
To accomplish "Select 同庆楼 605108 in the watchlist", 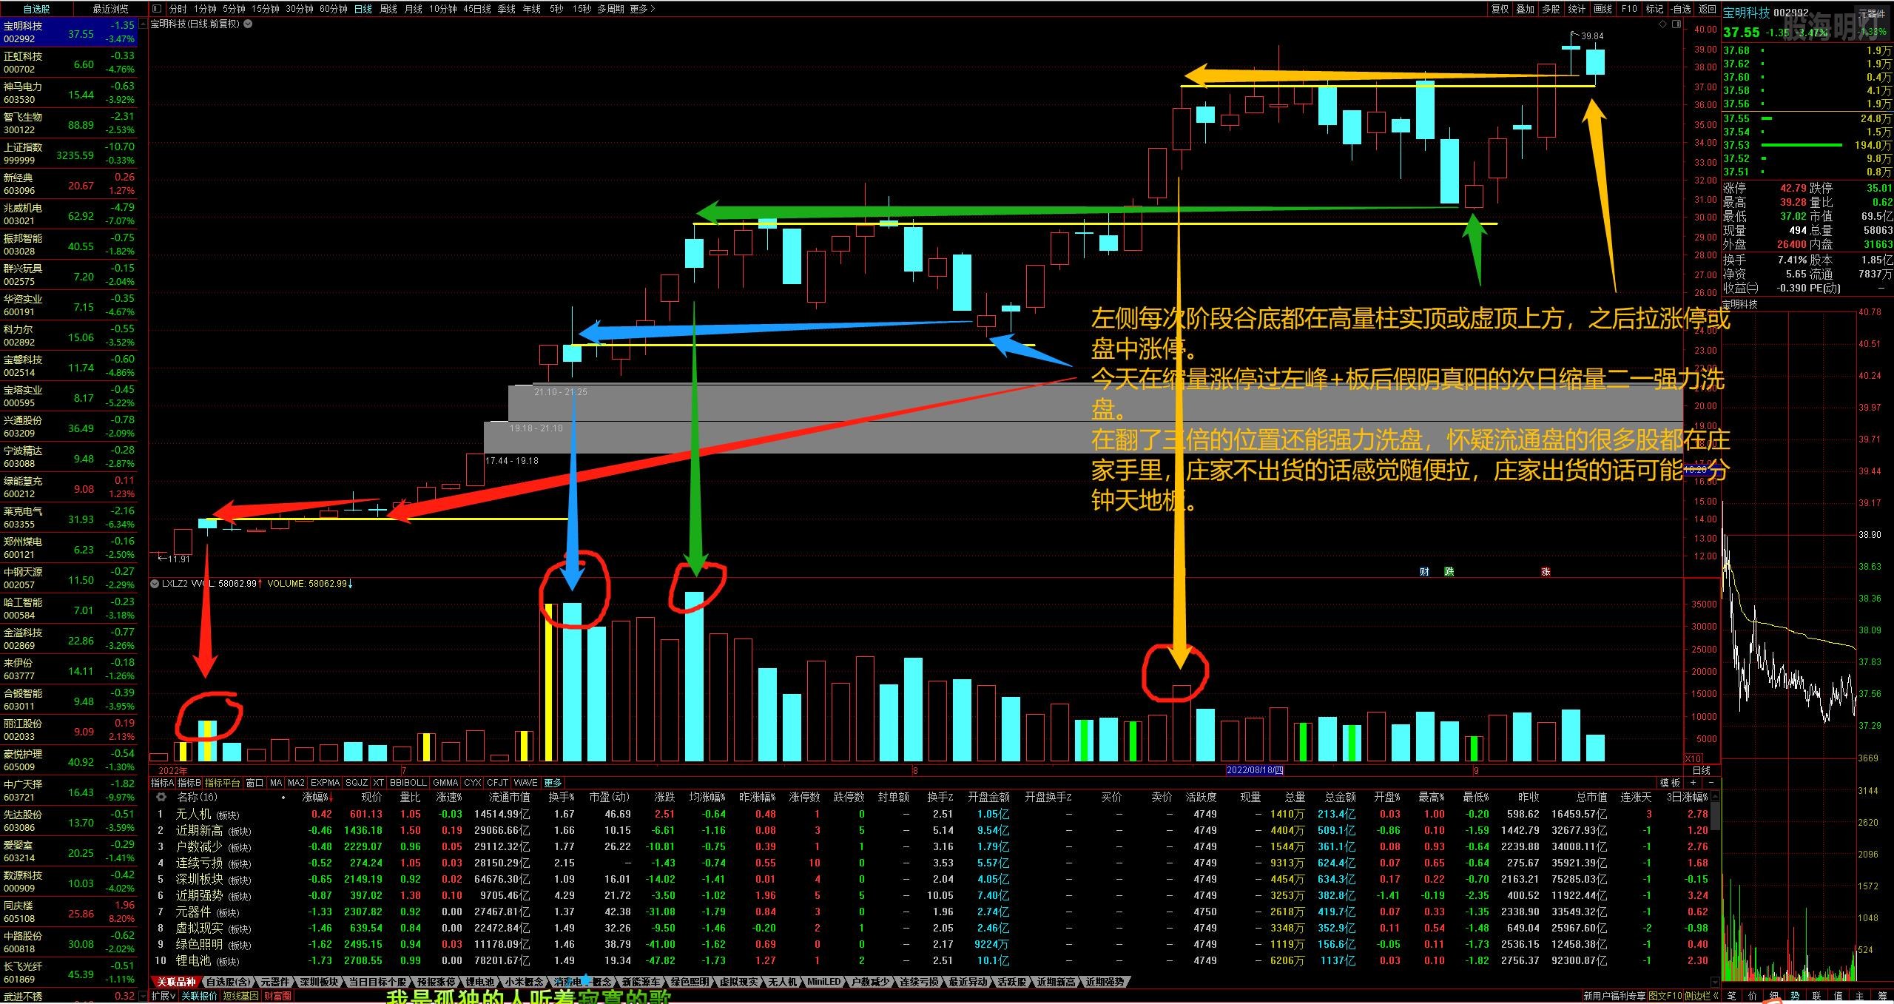I will tap(69, 912).
